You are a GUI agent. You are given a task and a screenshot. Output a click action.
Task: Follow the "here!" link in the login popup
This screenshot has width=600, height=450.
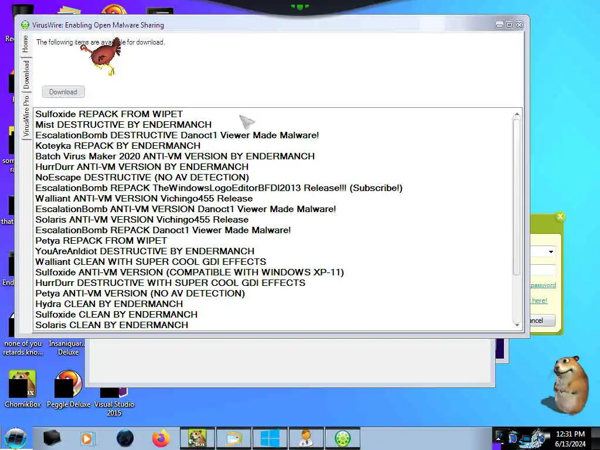coord(540,301)
